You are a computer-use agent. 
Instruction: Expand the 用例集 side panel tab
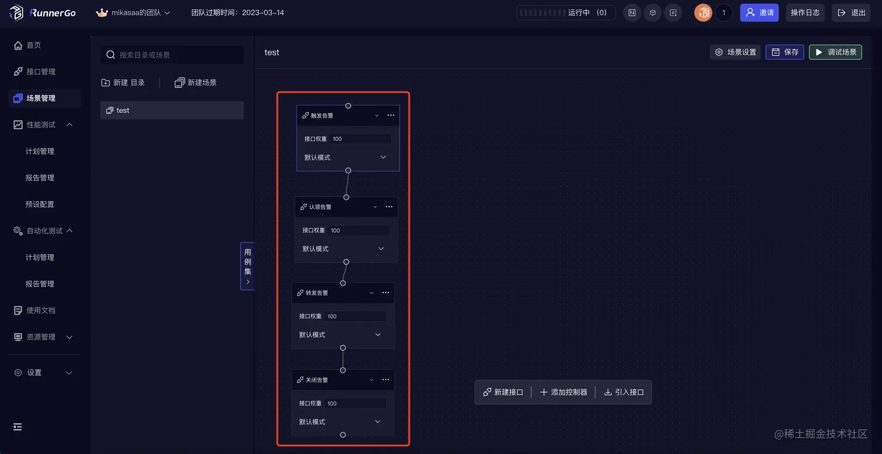click(x=247, y=266)
